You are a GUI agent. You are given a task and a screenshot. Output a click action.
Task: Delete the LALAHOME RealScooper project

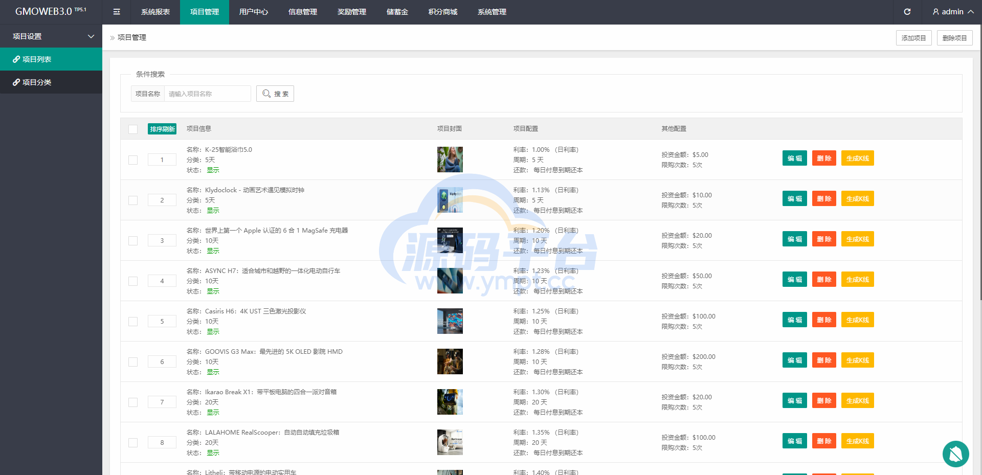pyautogui.click(x=824, y=441)
